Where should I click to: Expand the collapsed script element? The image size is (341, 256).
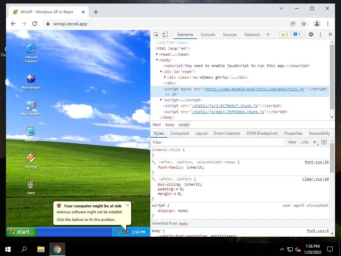pos(161,100)
